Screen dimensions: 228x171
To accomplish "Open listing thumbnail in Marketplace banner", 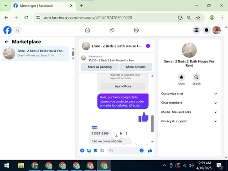I will [x=83, y=58].
